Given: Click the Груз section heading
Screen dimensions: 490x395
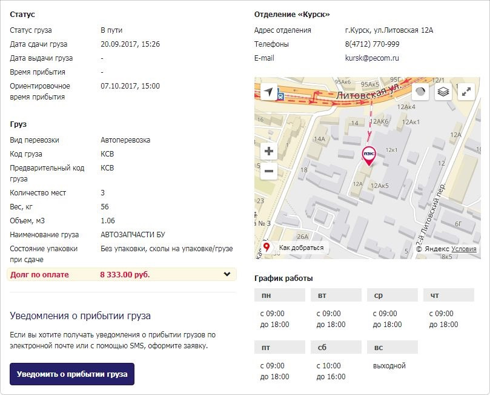Looking at the screenshot, I should tap(18, 124).
